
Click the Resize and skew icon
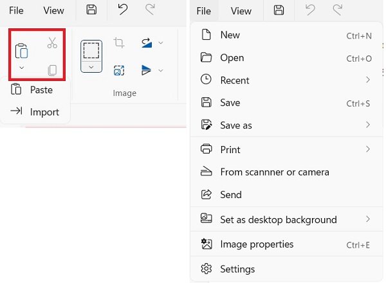pos(119,70)
